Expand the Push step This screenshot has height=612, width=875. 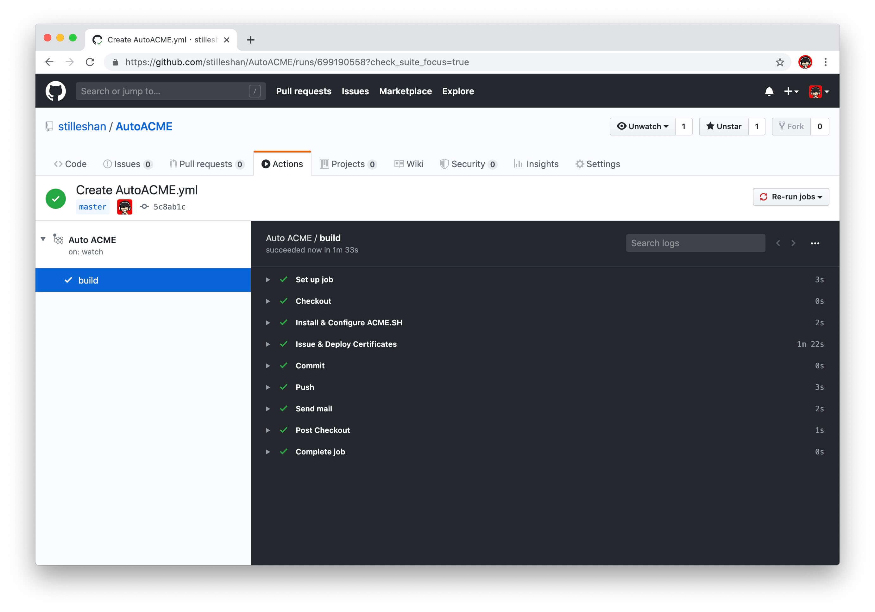click(x=268, y=387)
